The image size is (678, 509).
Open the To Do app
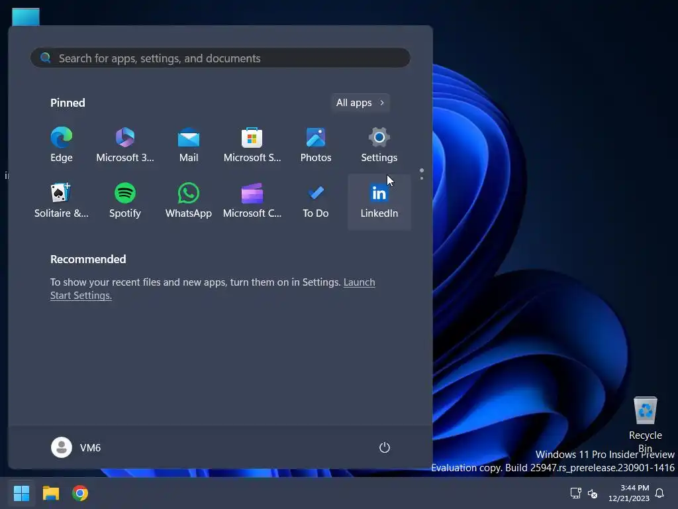[316, 201]
